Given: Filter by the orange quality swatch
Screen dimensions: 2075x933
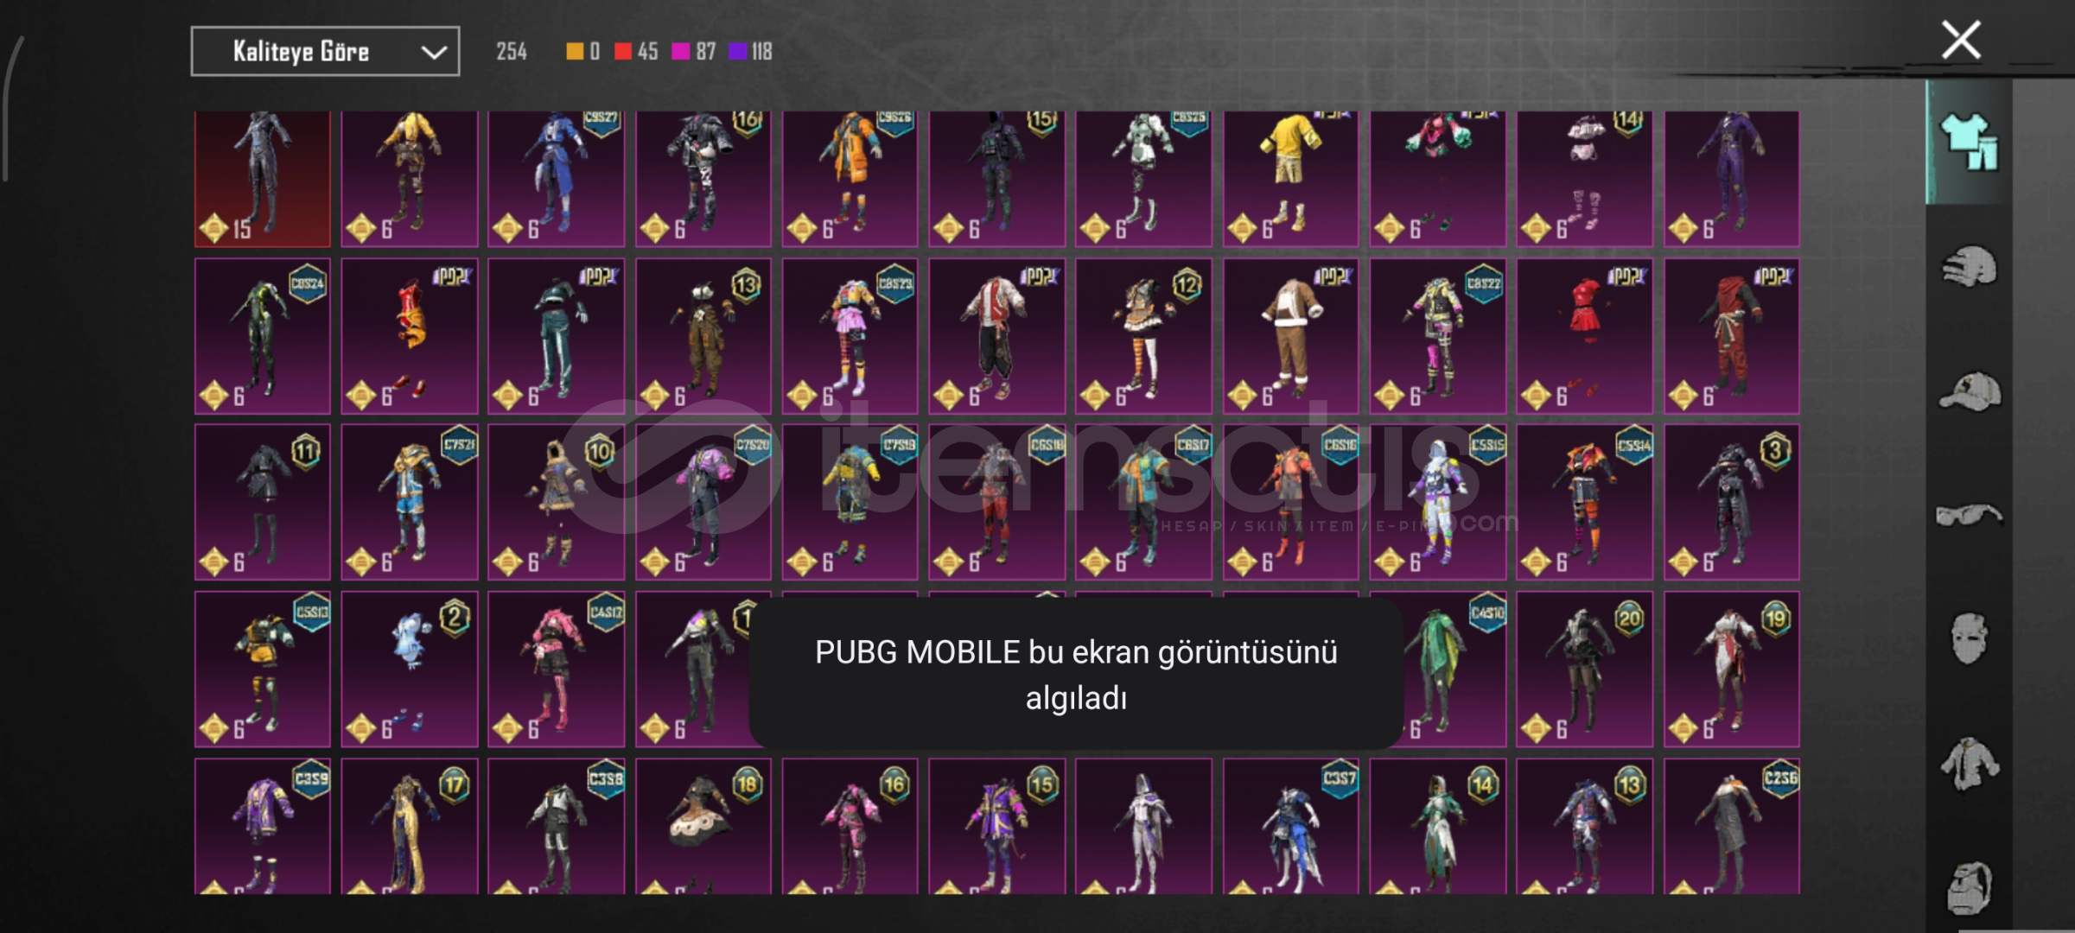Looking at the screenshot, I should [582, 52].
